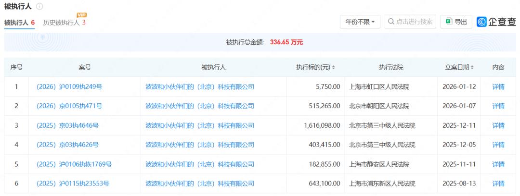This screenshot has height=196, width=520.
Task: Click the date 2026-01-07
Action: pos(459,106)
